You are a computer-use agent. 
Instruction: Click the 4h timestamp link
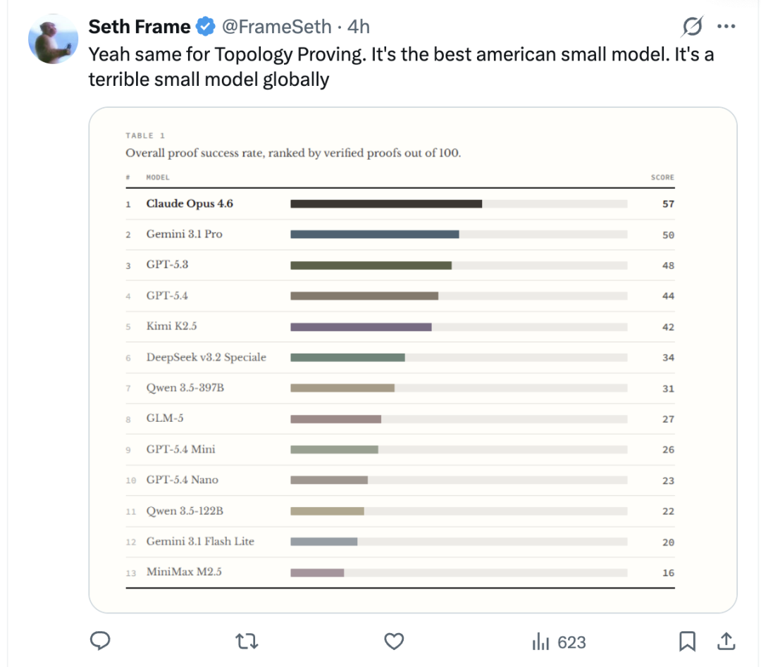[358, 27]
